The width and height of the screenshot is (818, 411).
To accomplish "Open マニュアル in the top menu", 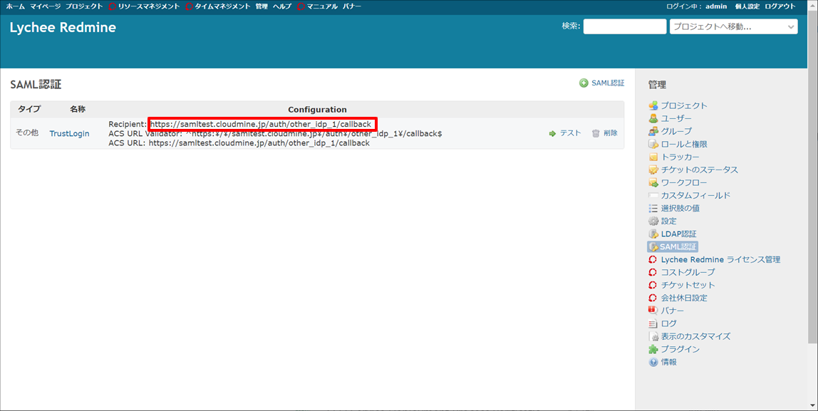I will (x=322, y=6).
